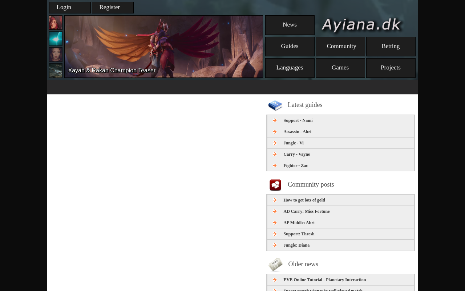Select the spaceship battle thumbnail

point(56,71)
